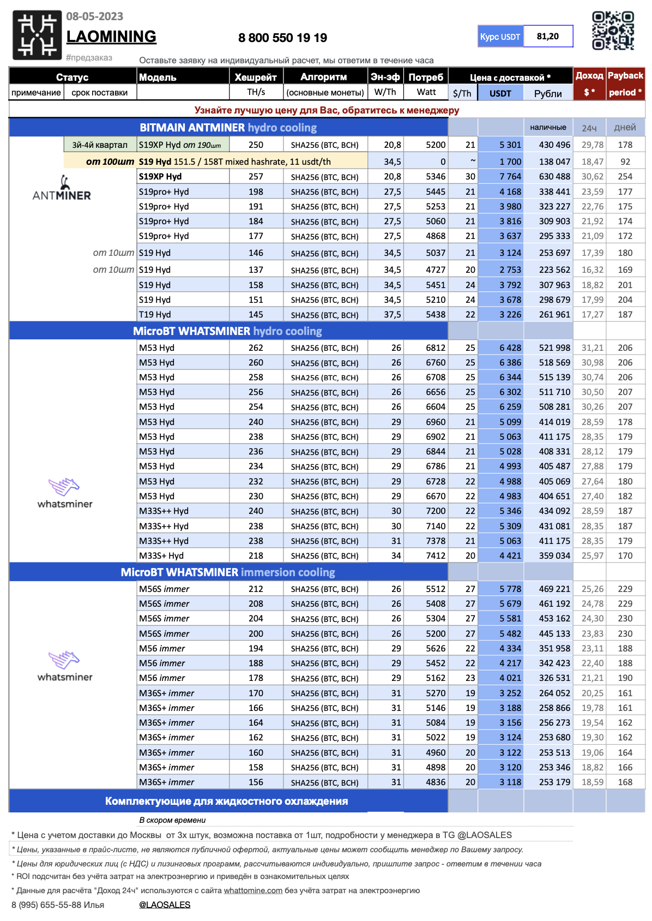Click the (основные монеты) subheader

(x=325, y=93)
